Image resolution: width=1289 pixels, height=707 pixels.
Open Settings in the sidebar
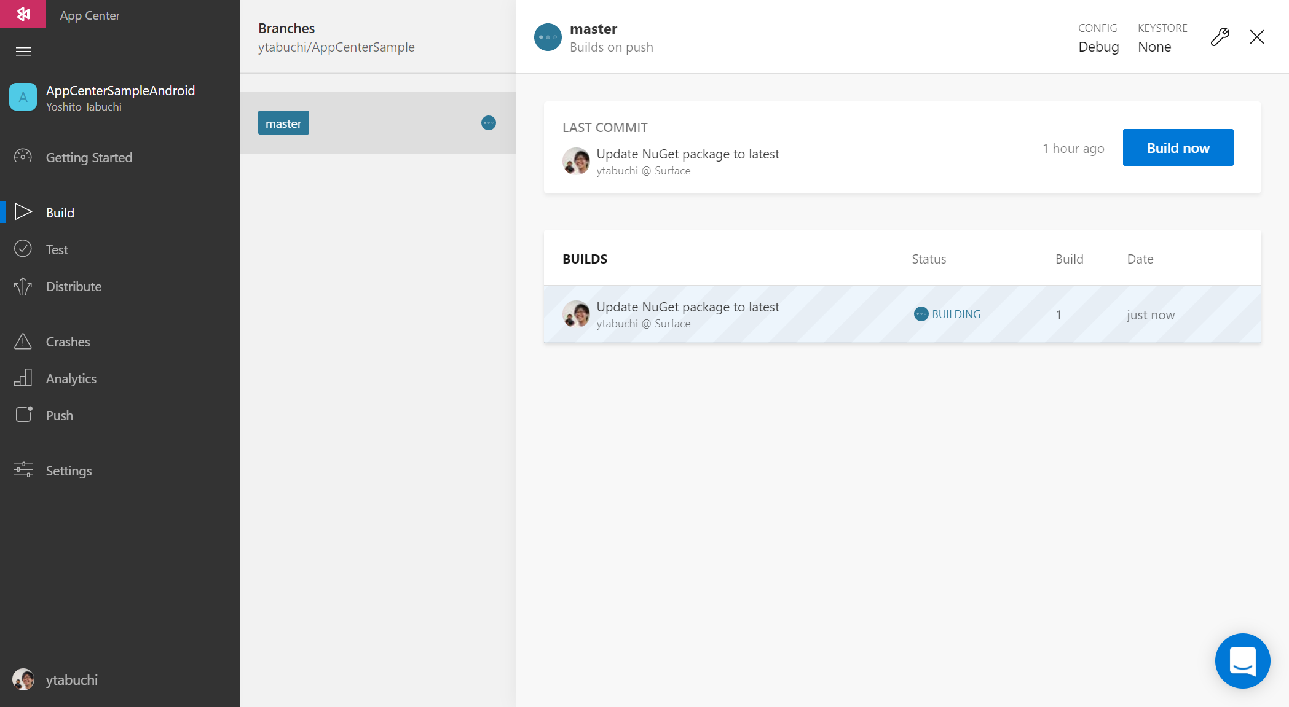[68, 471]
